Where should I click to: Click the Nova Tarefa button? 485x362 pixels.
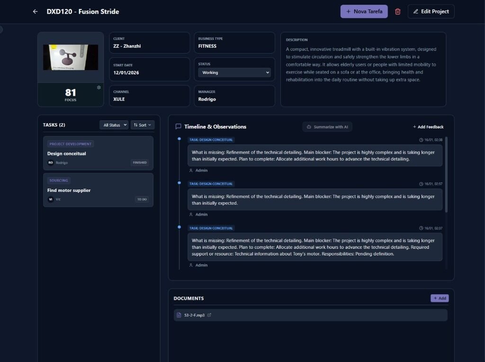tap(364, 11)
